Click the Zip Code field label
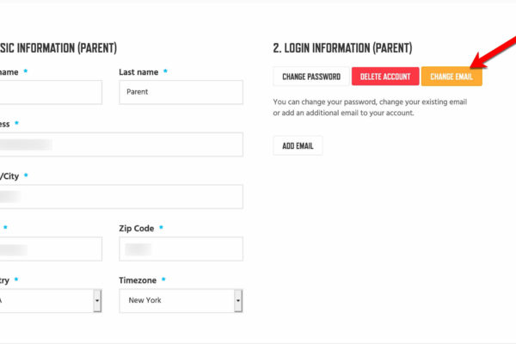516x344 pixels. click(x=137, y=228)
